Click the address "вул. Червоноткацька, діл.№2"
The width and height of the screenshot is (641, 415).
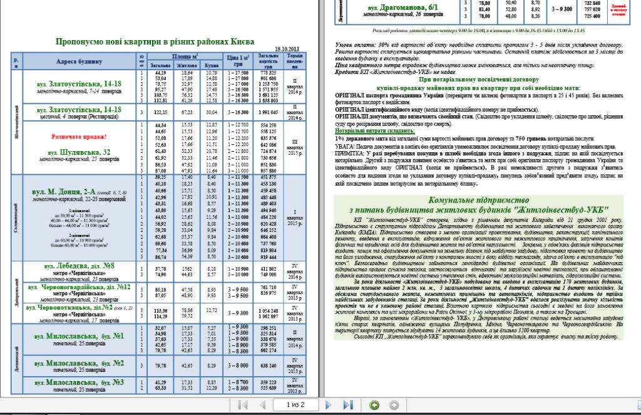69,307
